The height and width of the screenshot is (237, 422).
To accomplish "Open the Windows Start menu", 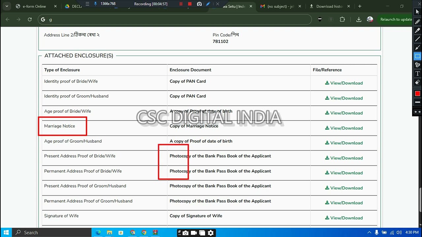I will [6, 232].
